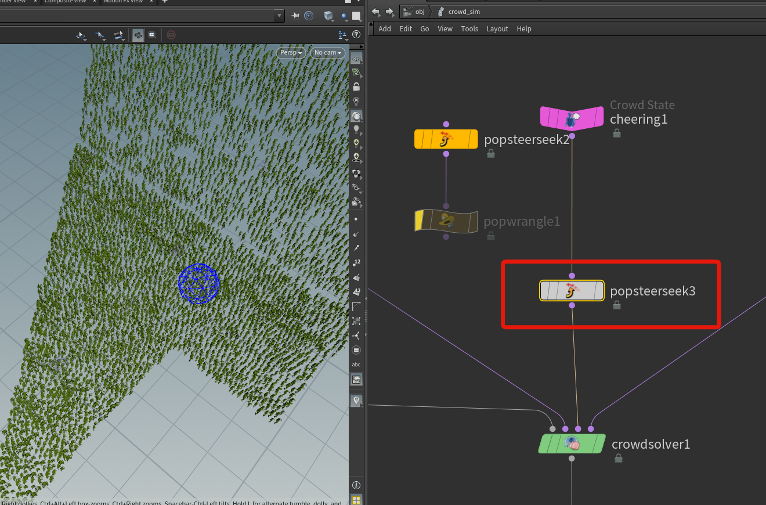Select the Crowd State cheering1 node
The width and height of the screenshot is (766, 505).
(572, 118)
